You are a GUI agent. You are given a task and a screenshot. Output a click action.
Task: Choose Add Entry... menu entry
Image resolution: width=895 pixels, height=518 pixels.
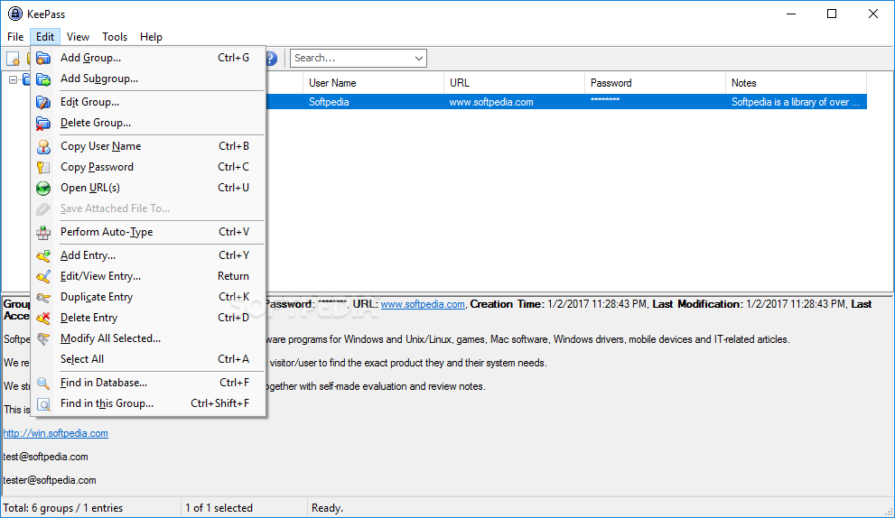coord(148,255)
